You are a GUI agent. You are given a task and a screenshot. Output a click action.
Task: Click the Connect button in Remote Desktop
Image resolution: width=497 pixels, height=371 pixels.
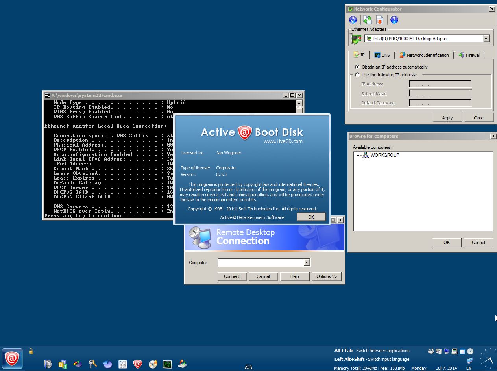(x=232, y=276)
